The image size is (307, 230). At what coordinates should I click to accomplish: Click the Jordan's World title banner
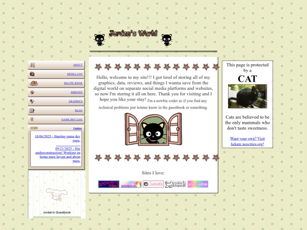click(x=133, y=34)
